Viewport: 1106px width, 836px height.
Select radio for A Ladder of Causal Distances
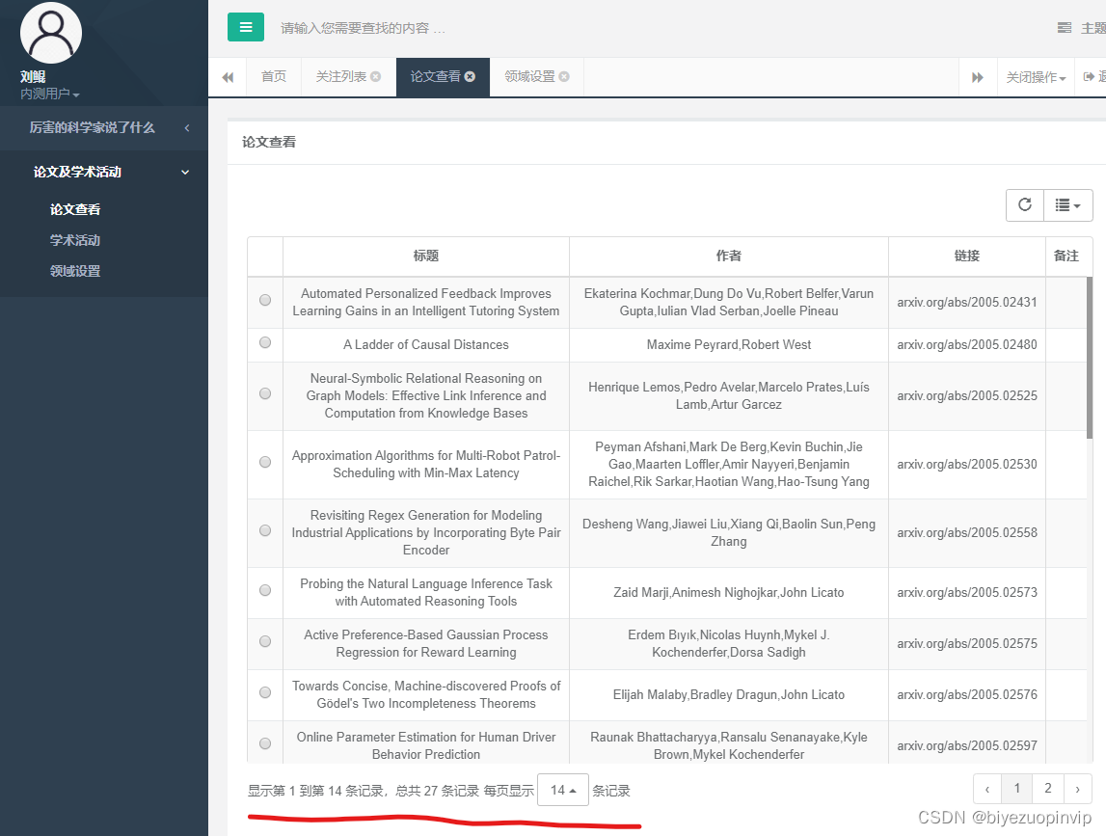[x=265, y=342]
